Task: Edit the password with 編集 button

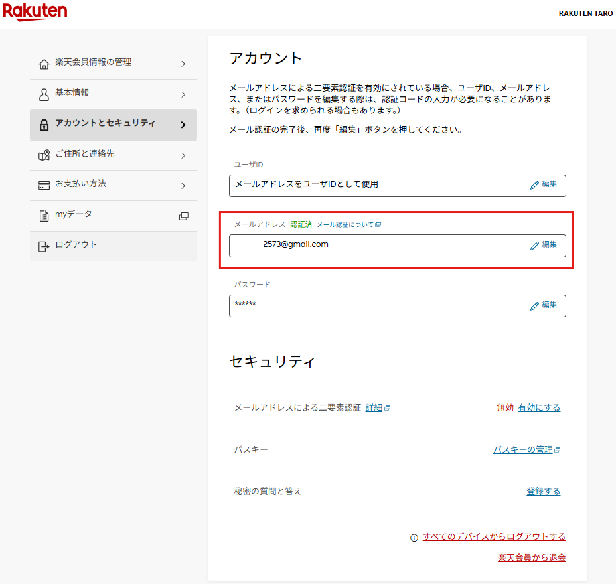Action: click(x=544, y=305)
